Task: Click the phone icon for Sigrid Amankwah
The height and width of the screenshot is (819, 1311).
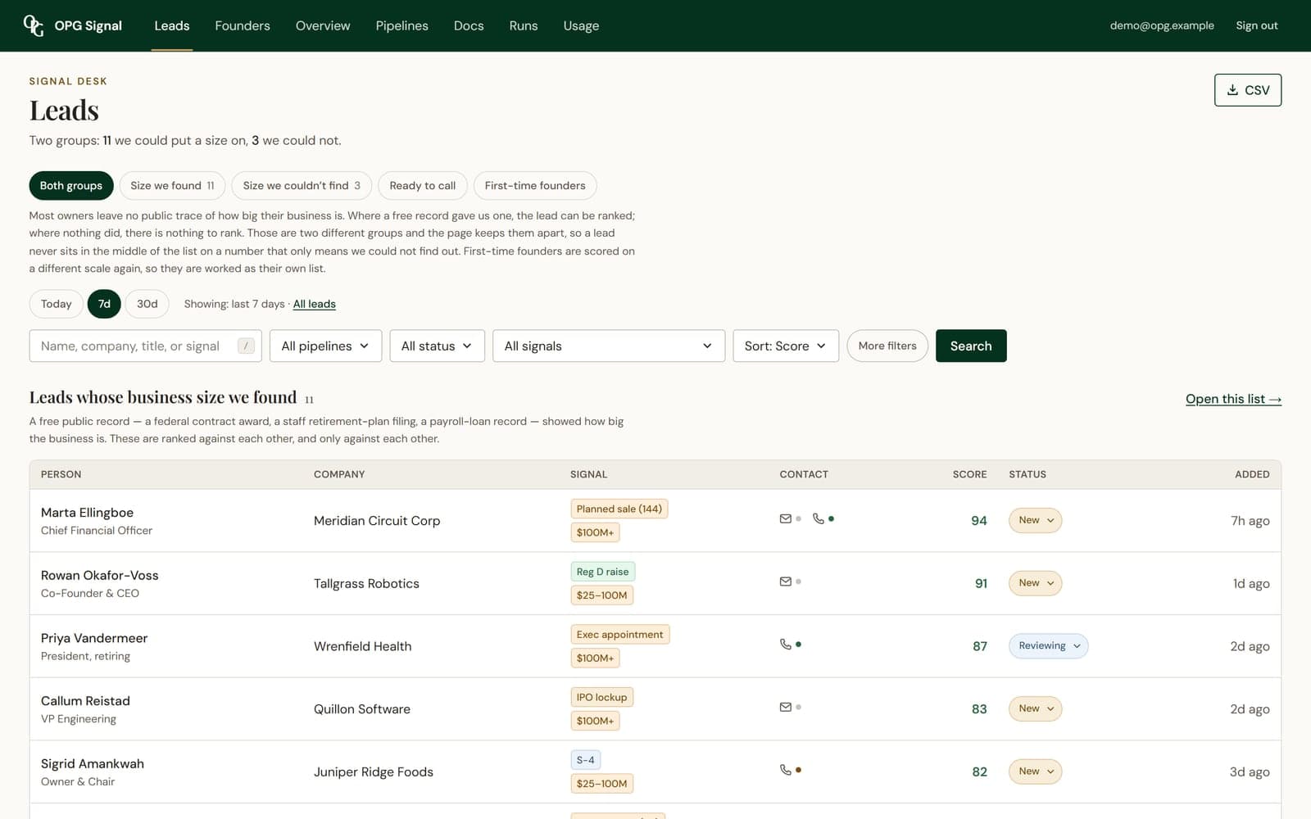Action: 786,770
